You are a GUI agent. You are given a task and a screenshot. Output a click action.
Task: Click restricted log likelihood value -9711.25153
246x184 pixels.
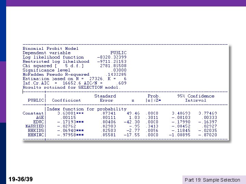[112, 61]
